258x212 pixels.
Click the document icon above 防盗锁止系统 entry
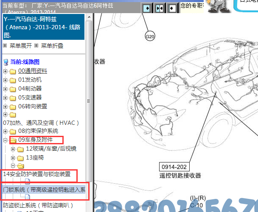(x=27, y=196)
